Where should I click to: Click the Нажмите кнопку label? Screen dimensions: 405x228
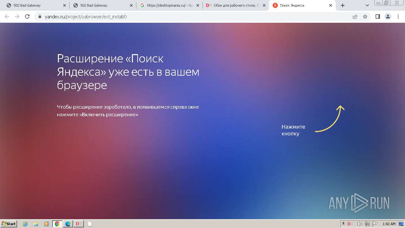pyautogui.click(x=293, y=130)
